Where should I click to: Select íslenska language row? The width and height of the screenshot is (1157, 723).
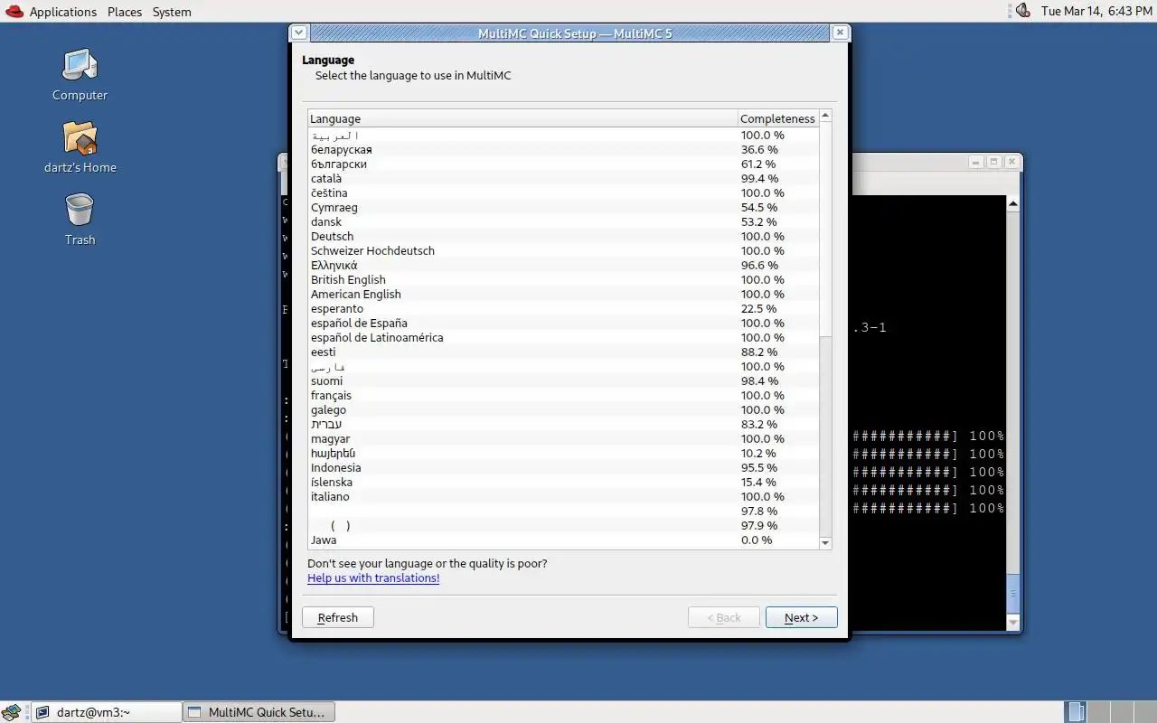[563, 482]
